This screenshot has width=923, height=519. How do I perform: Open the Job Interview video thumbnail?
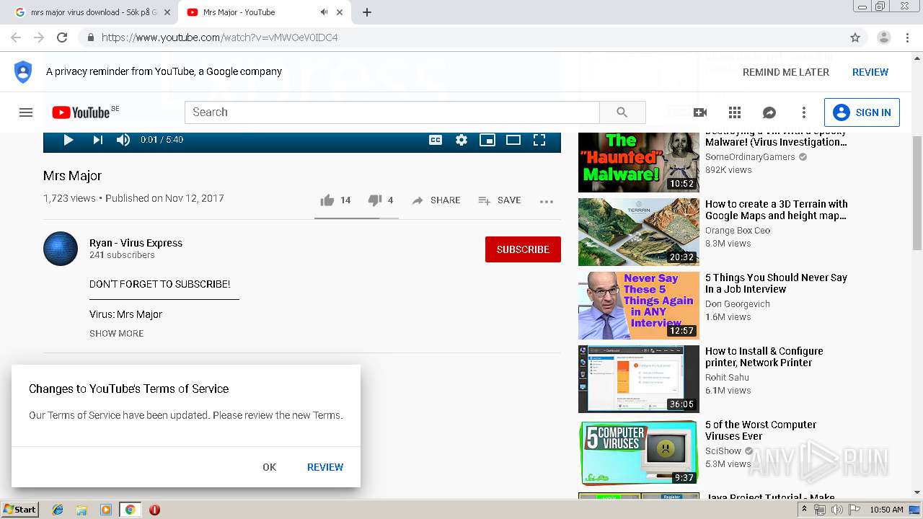click(x=639, y=306)
